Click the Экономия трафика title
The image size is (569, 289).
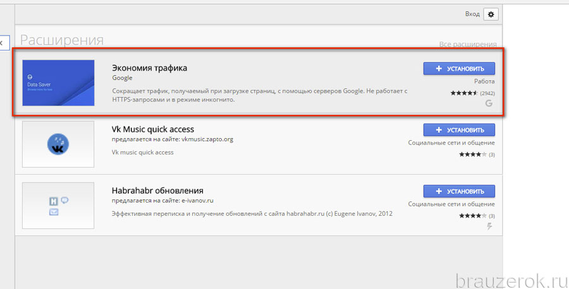(x=149, y=68)
